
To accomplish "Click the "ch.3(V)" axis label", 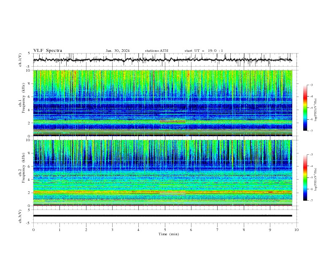I will (20, 216).
